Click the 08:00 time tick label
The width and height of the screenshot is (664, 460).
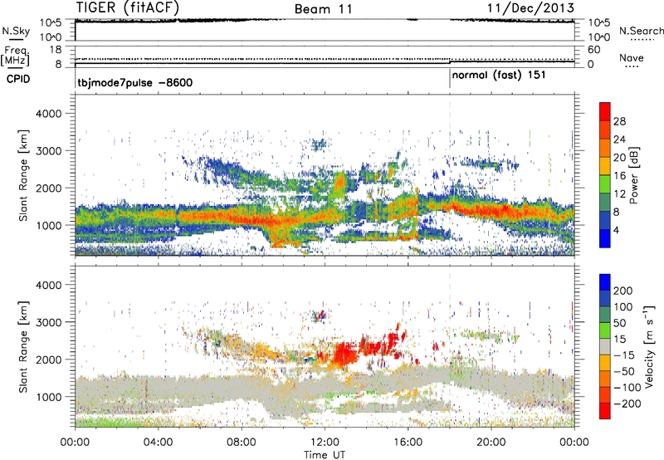coord(242,443)
